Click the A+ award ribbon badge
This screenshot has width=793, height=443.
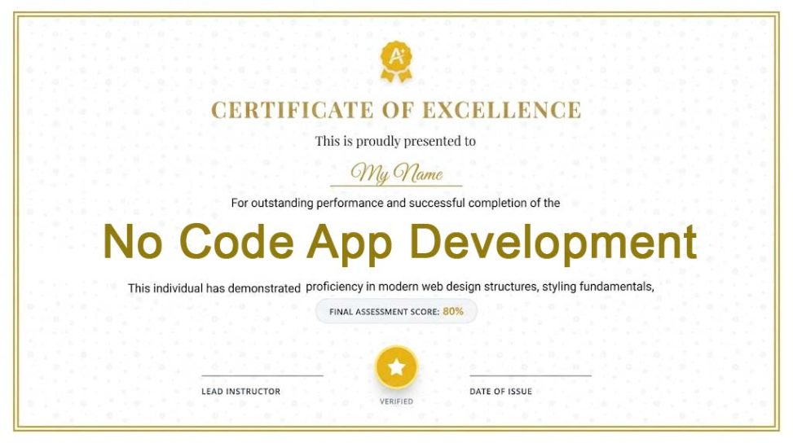(x=396, y=62)
